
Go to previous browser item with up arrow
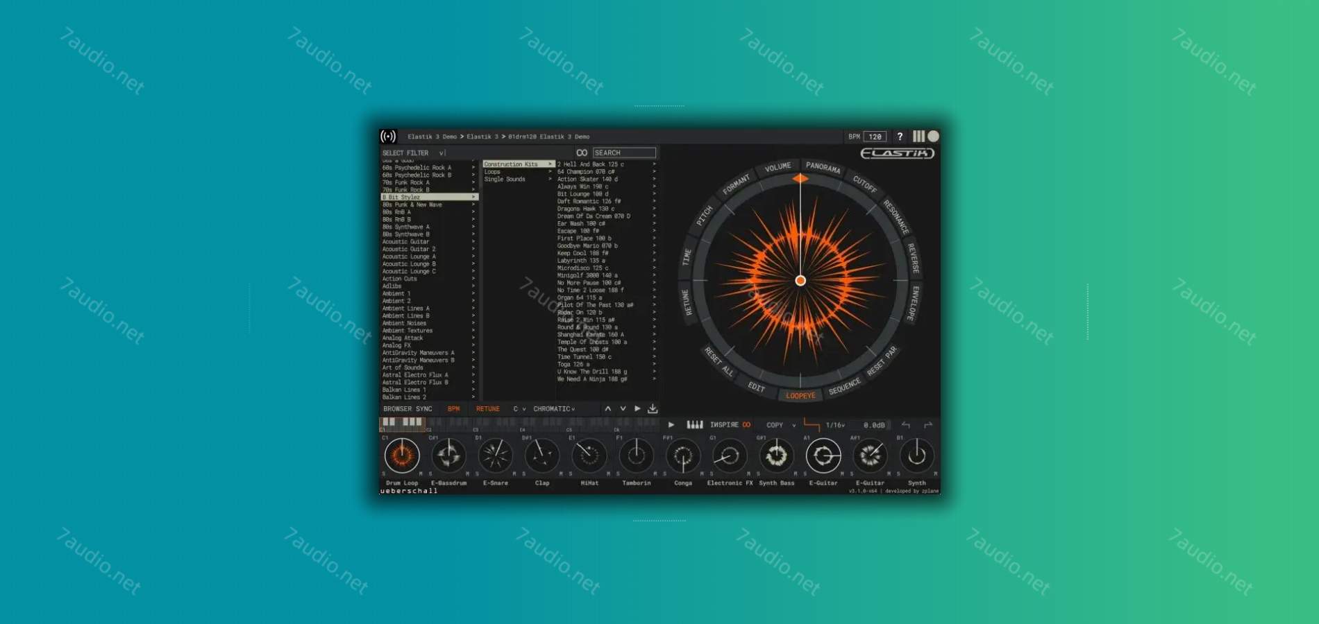tap(608, 409)
